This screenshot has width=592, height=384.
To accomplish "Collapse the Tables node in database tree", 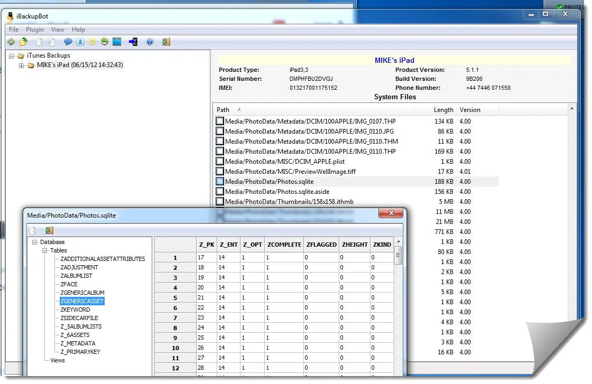I will pyautogui.click(x=45, y=251).
